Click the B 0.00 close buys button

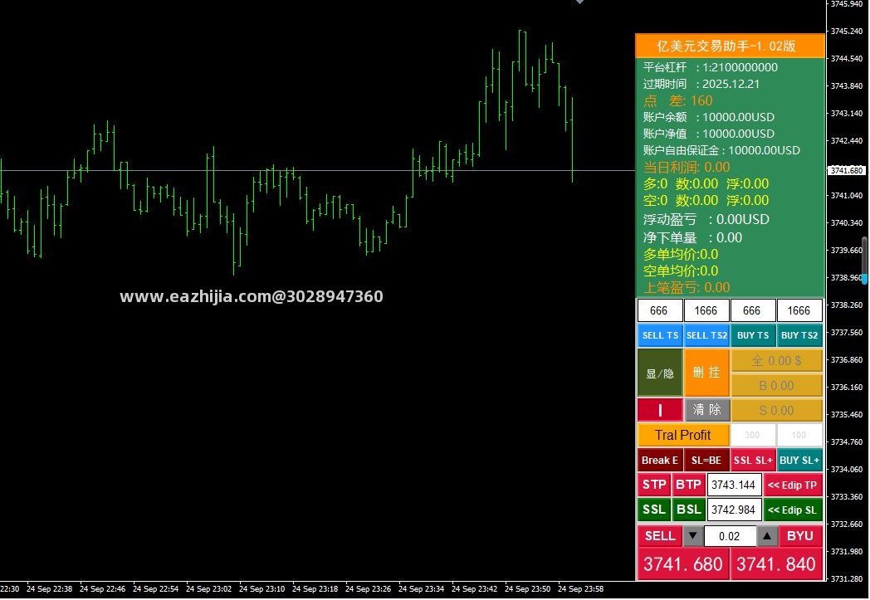point(776,385)
